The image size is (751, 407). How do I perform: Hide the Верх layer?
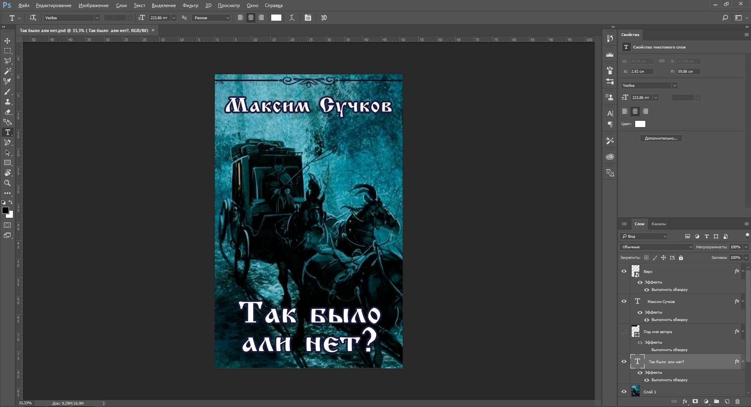624,271
